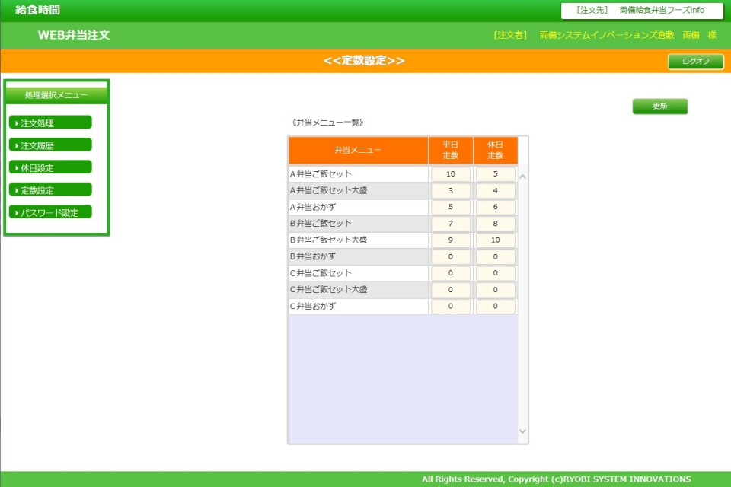The image size is (731, 487).
Task: Open the 休日設定 menu item
Action: pos(50,167)
